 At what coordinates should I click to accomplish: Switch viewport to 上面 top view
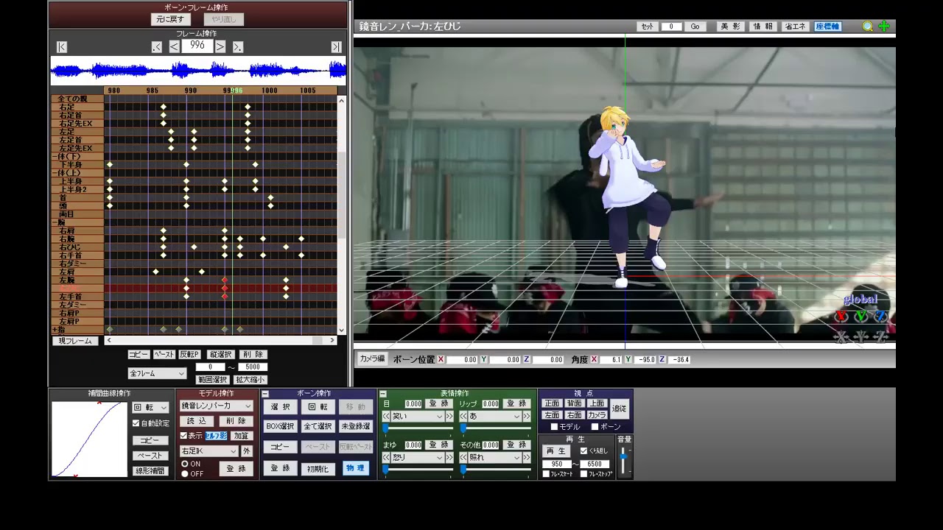tap(597, 403)
